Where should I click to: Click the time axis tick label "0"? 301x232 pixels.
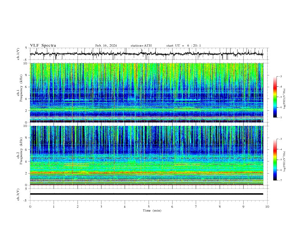pyautogui.click(x=30, y=207)
